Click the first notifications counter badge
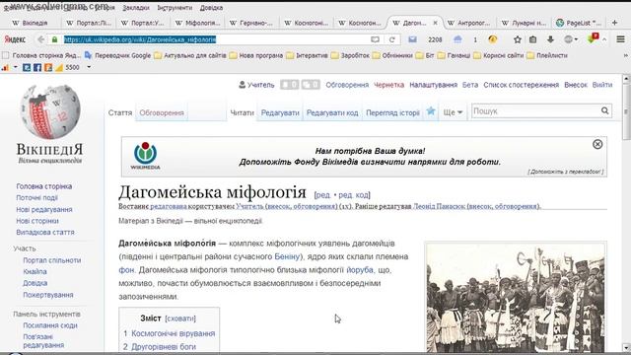 (x=289, y=85)
